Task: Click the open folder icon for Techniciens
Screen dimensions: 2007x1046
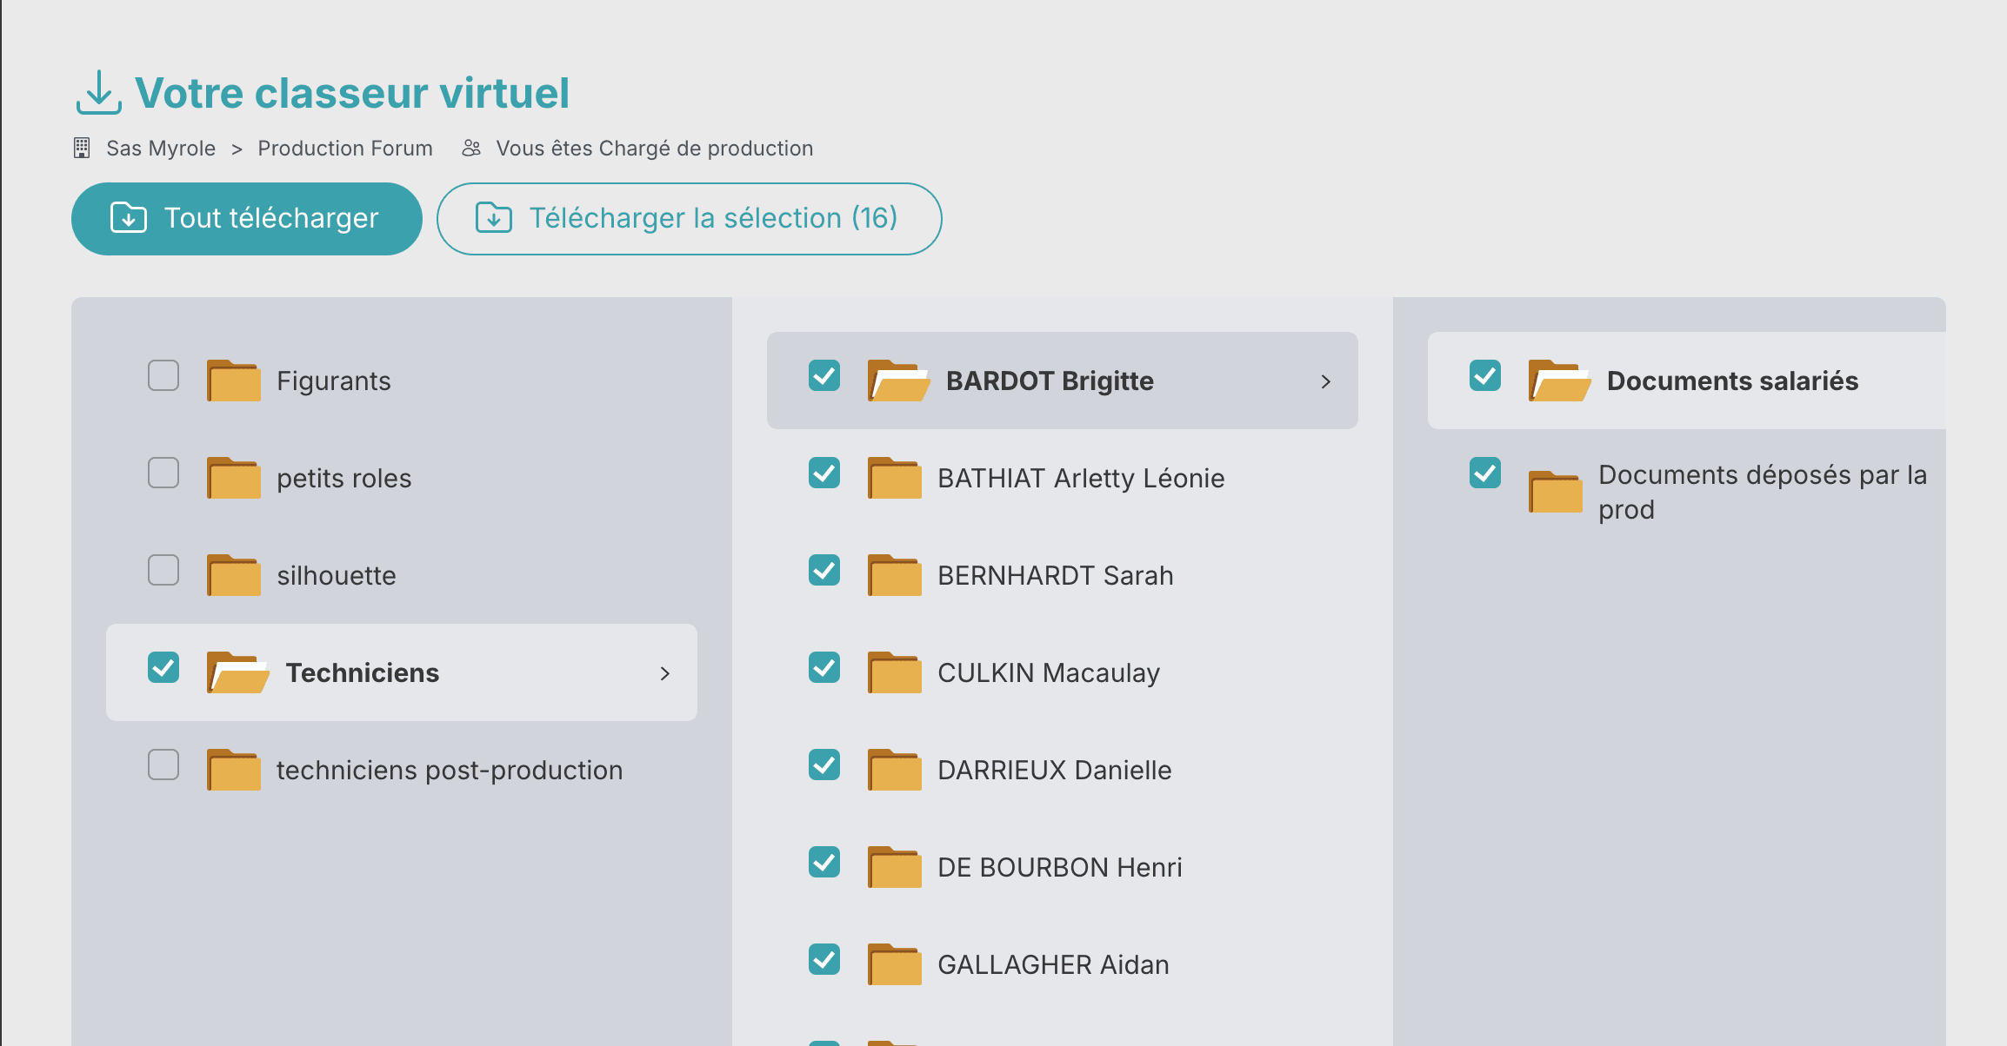Action: tap(237, 672)
